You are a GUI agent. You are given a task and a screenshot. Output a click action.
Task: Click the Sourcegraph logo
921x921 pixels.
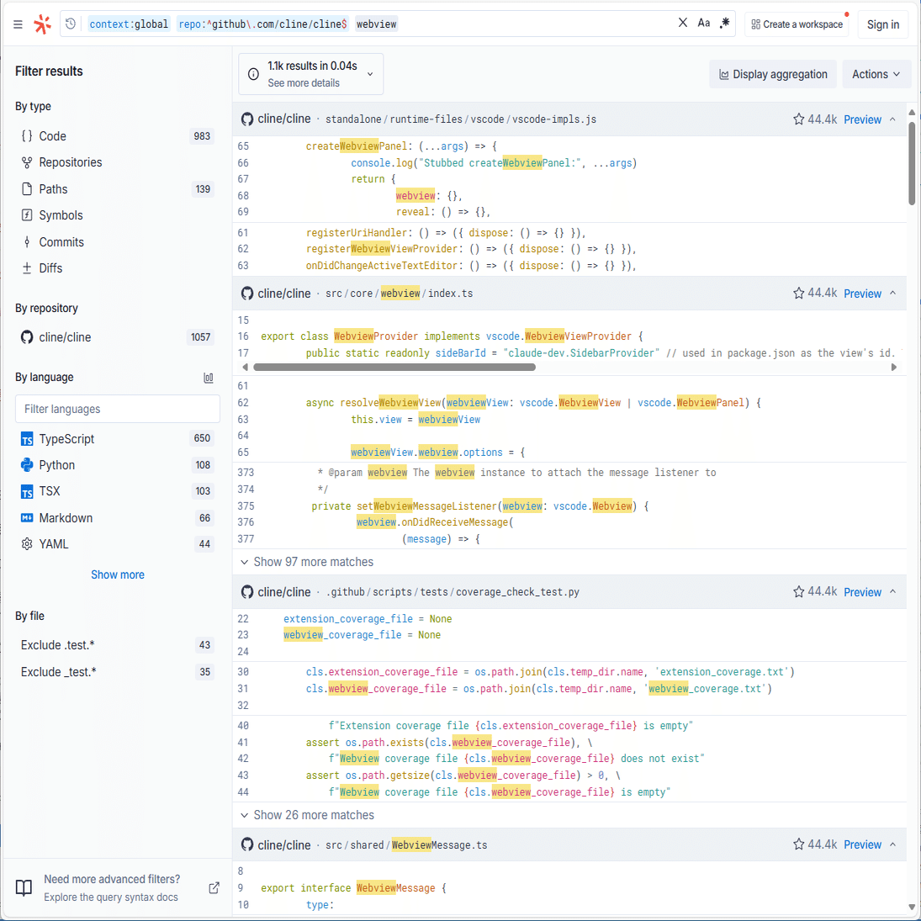pyautogui.click(x=42, y=24)
